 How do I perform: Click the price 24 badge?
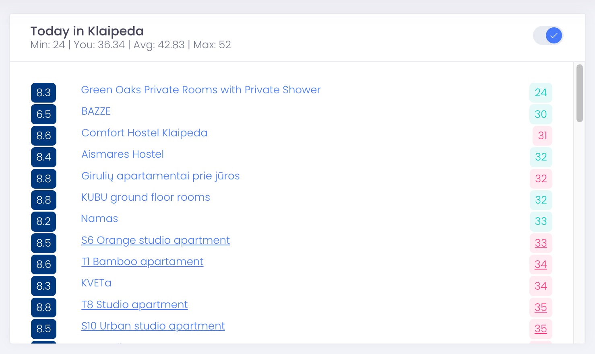tap(541, 93)
